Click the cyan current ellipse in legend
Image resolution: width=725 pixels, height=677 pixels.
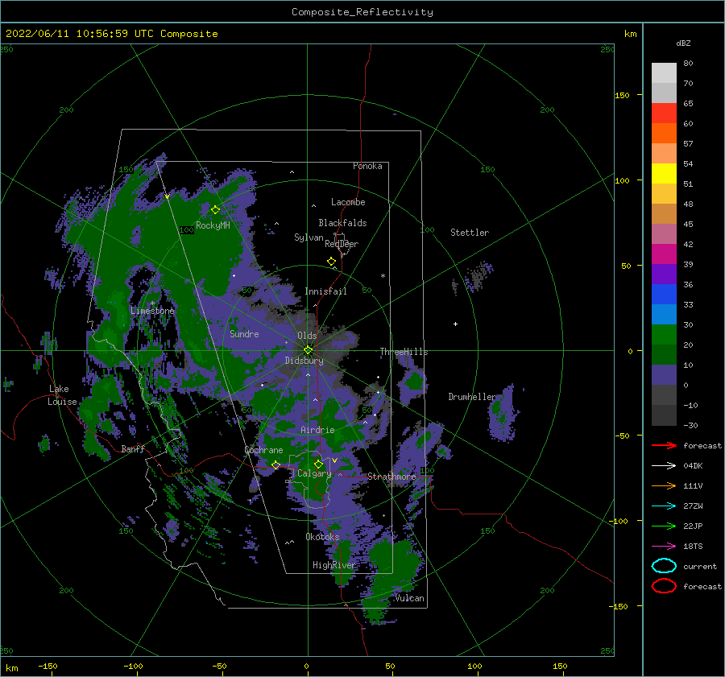click(664, 566)
